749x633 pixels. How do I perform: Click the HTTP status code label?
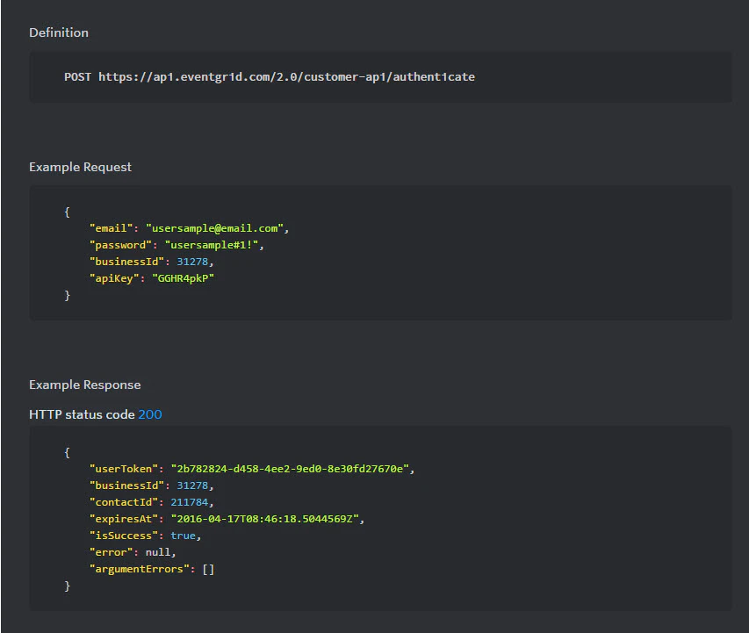[82, 414]
